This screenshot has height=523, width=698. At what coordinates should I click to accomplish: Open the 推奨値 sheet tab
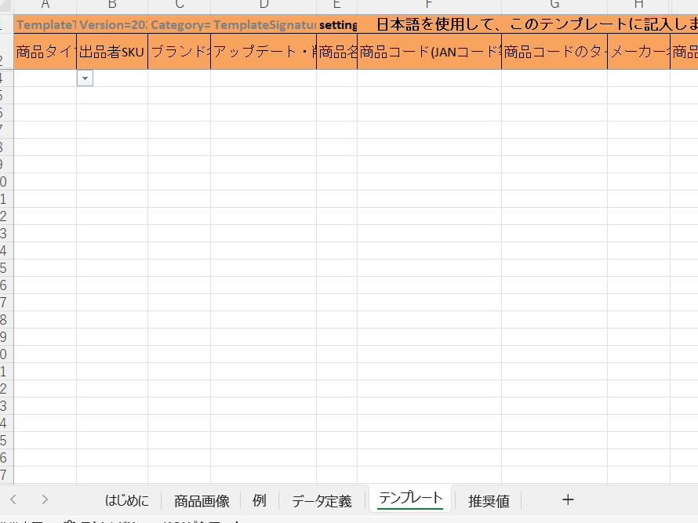click(x=489, y=499)
